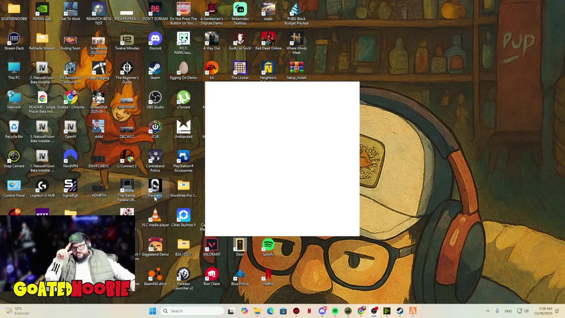Select the iCUE desktop shortcut

click(x=155, y=130)
